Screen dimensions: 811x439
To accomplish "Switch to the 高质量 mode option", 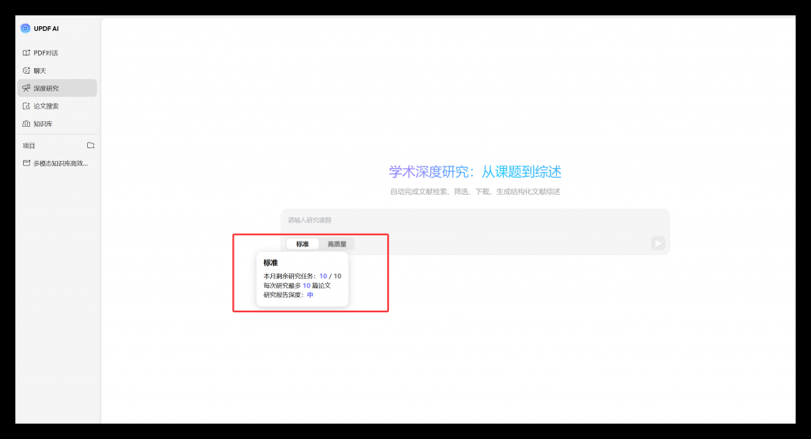I will click(337, 244).
